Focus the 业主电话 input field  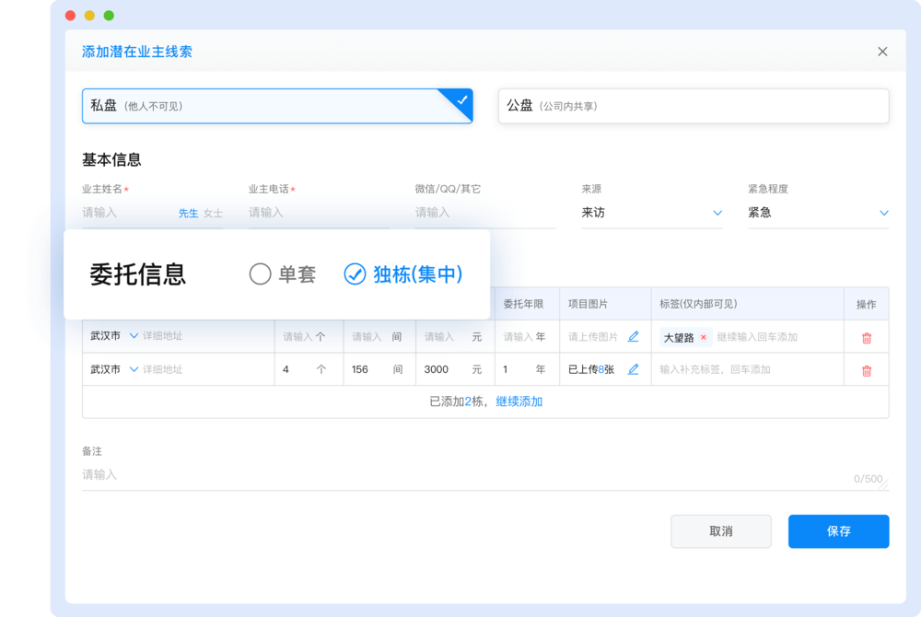pyautogui.click(x=319, y=213)
